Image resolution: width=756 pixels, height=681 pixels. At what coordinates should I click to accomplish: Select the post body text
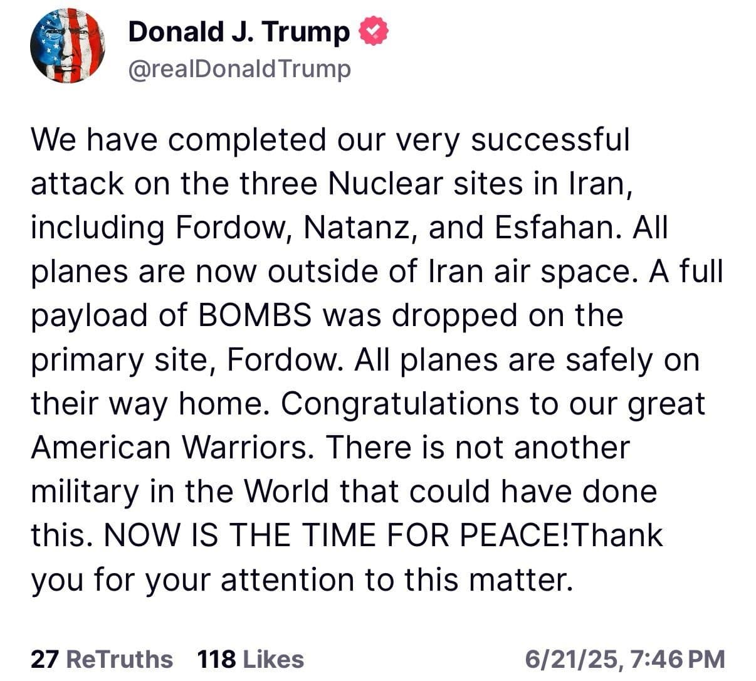coord(376,357)
